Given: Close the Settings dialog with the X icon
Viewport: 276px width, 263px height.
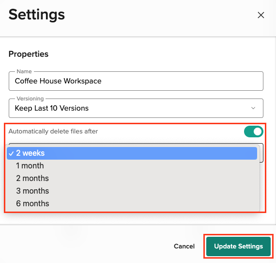Looking at the screenshot, I should (261, 15).
